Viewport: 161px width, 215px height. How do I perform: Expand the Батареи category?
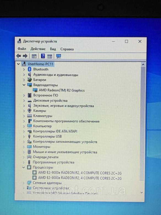pyautogui.click(x=24, y=80)
